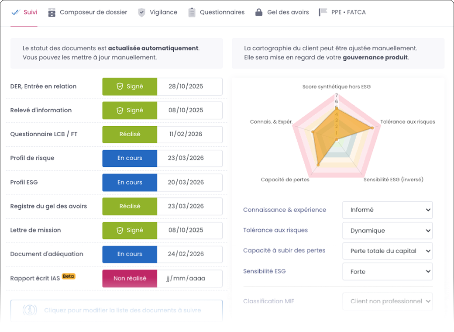The width and height of the screenshot is (454, 332).
Task: Click the Tolérance aux risques point on radar chart
Action: point(372,128)
